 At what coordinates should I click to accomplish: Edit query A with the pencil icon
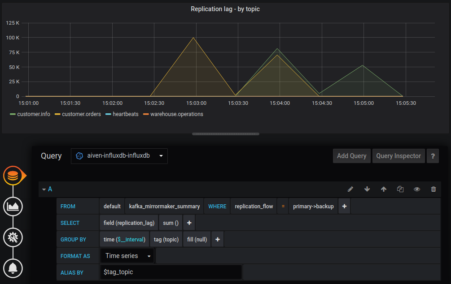tap(350, 189)
